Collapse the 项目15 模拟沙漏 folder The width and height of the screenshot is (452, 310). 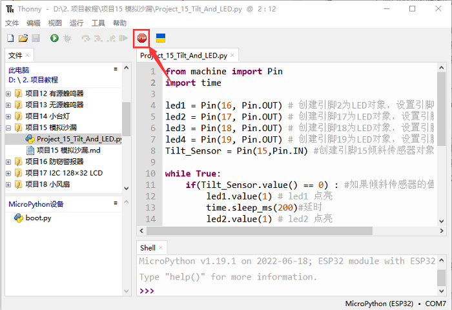click(8, 127)
